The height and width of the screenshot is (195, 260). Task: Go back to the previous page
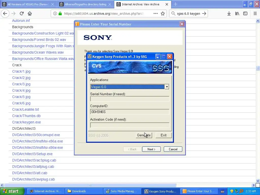5,13
